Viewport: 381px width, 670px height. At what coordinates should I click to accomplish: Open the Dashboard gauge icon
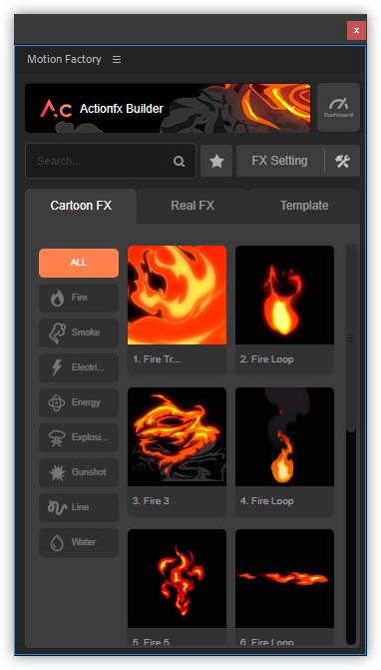tap(338, 107)
